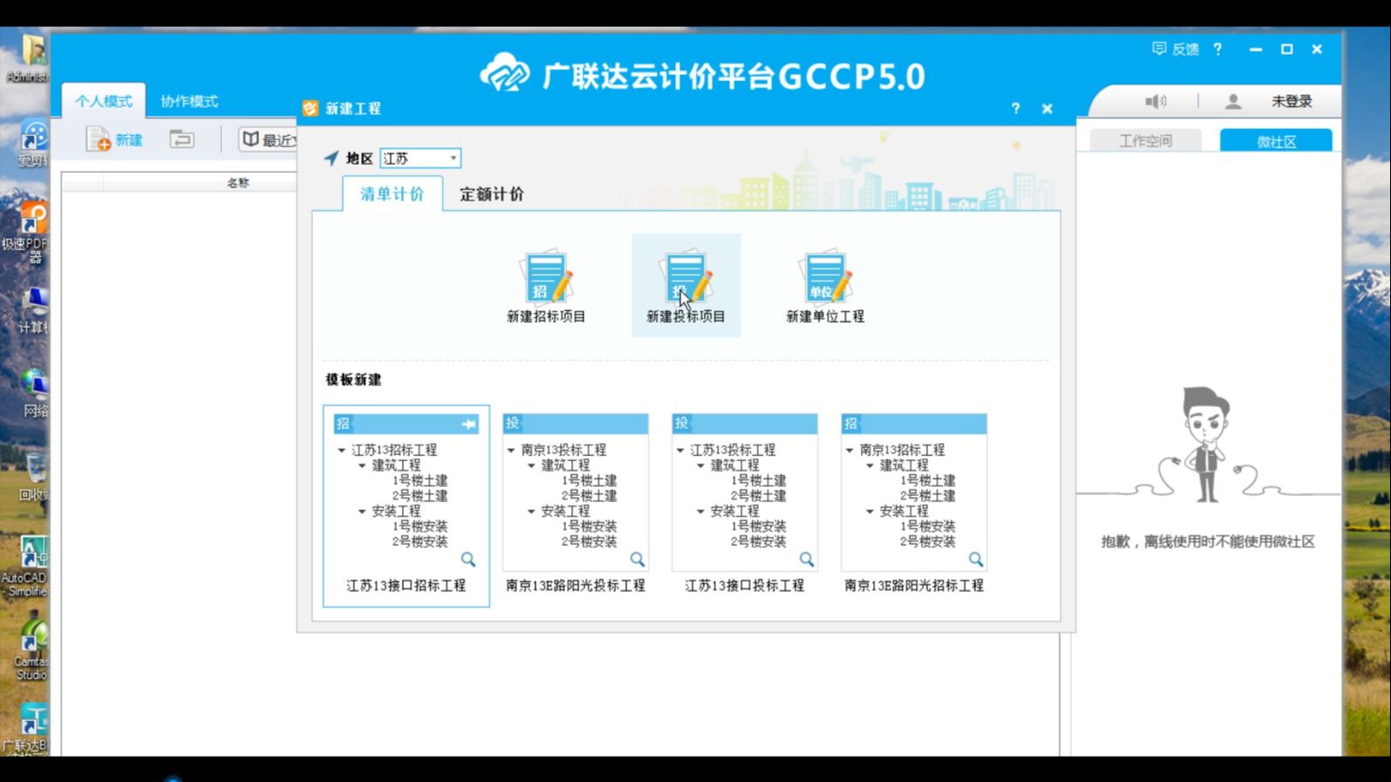Preview 江苏13接口投标工程 template with magnifier

pos(807,559)
